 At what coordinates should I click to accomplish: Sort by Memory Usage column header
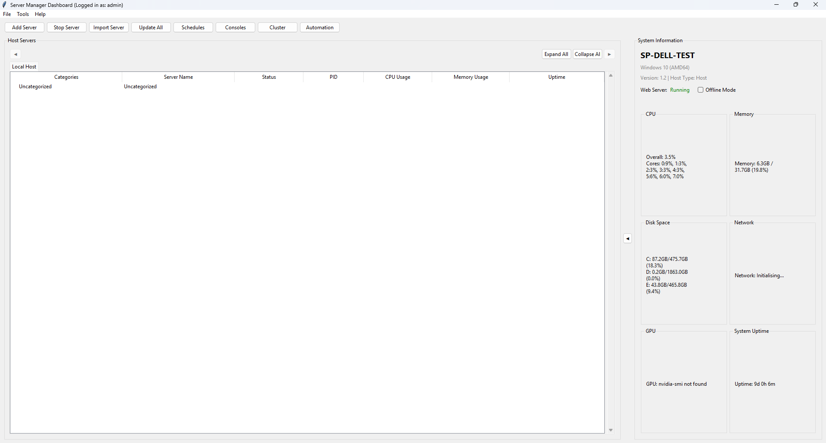[471, 77]
